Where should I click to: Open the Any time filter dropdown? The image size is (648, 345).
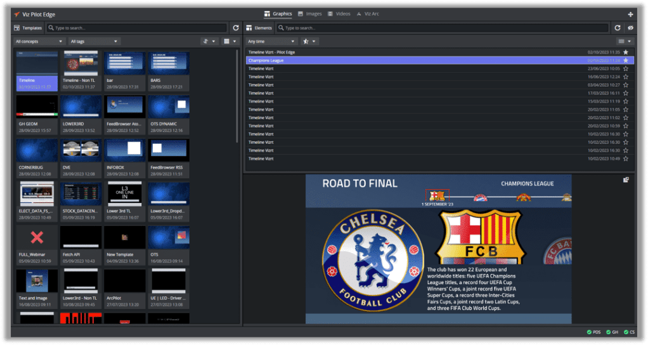pyautogui.click(x=271, y=41)
